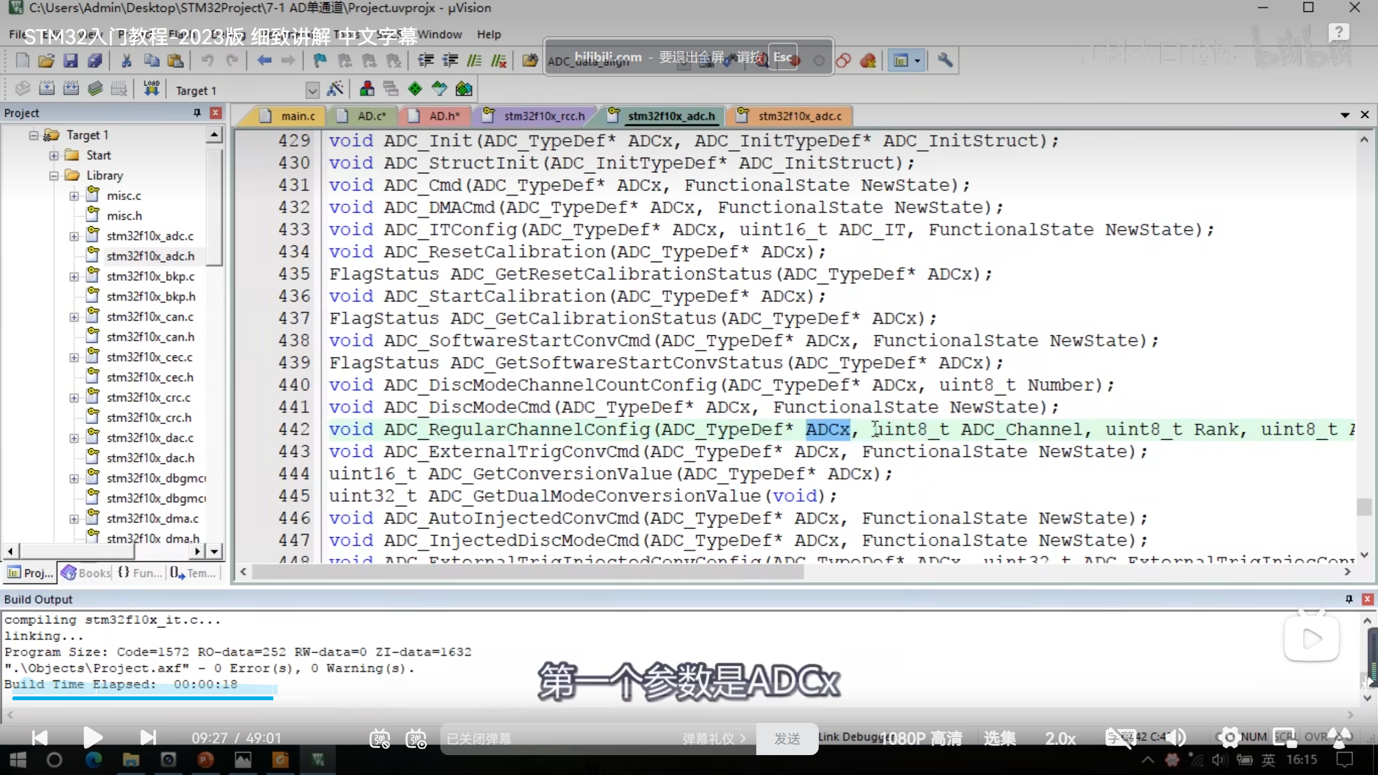Insert a bookmark with the flag icon
This screenshot has height=775, width=1378.
pos(320,60)
